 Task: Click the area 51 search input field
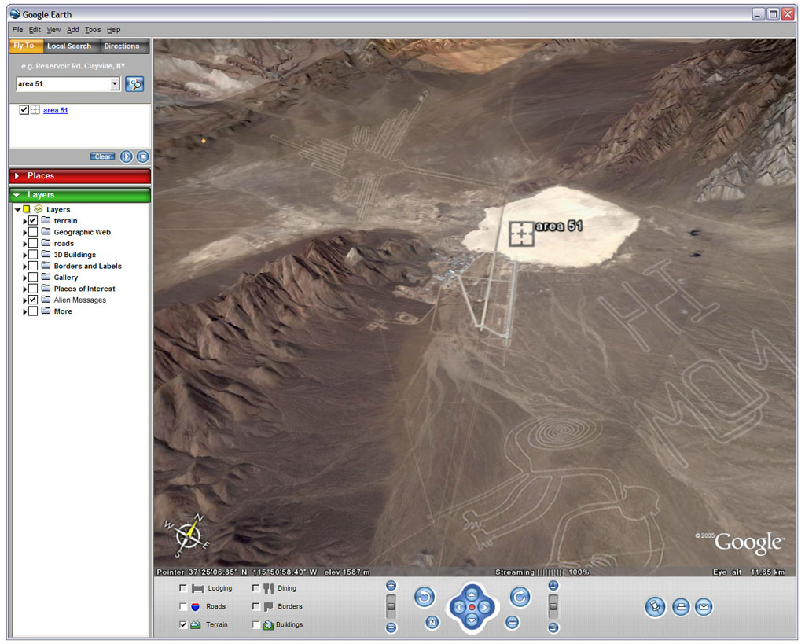[x=63, y=83]
